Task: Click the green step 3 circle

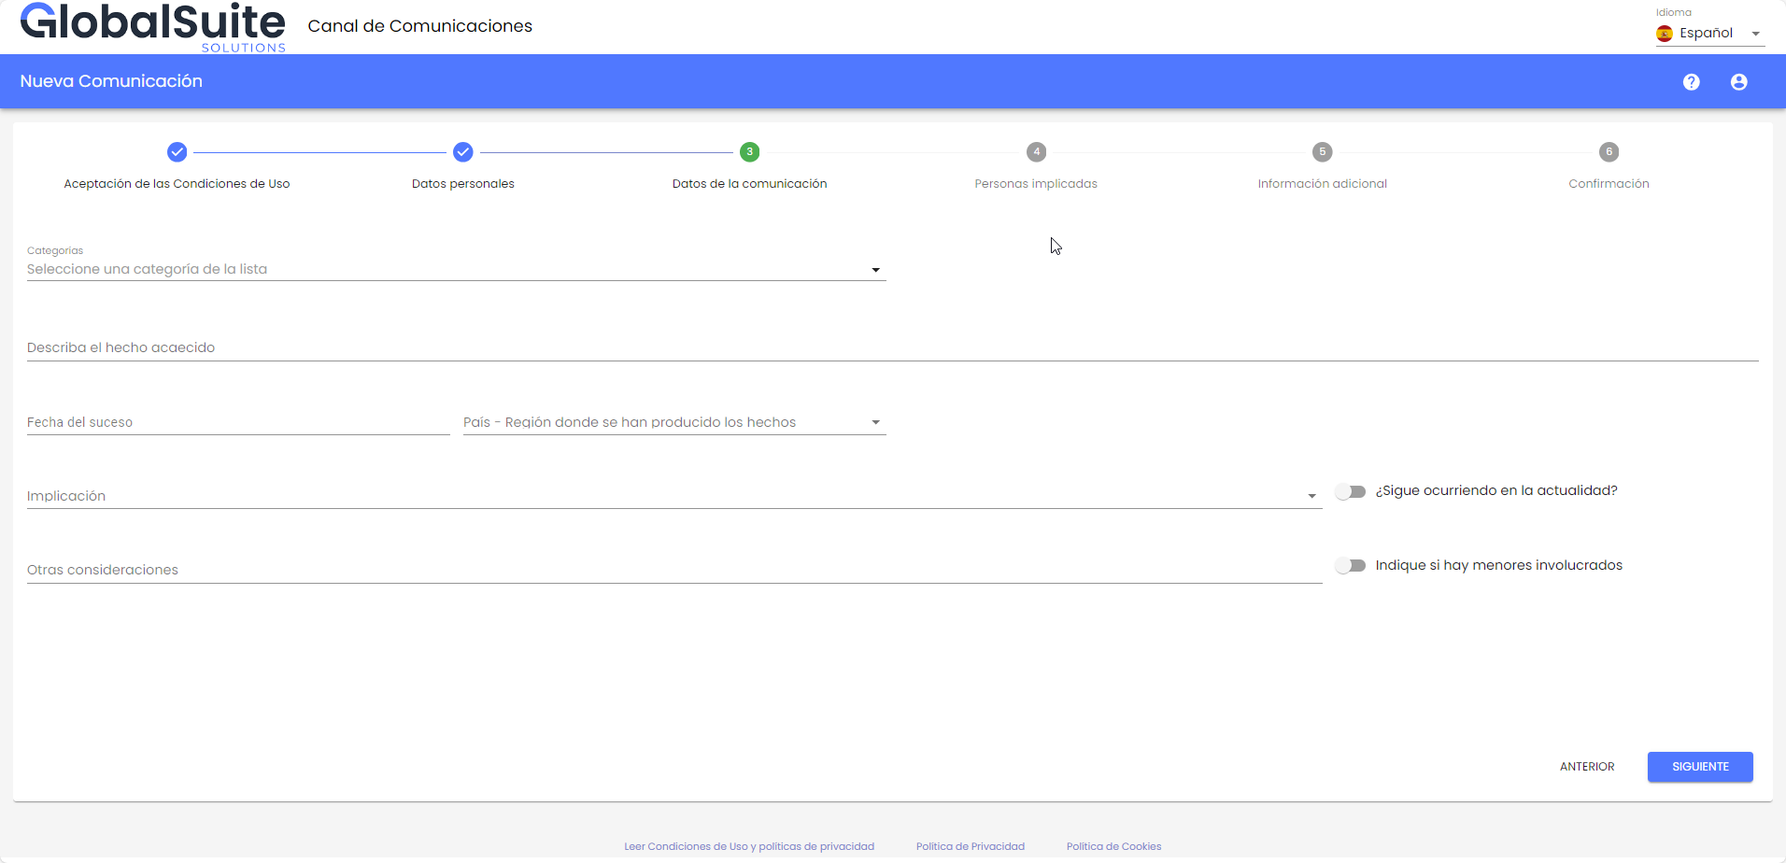Action: click(749, 152)
